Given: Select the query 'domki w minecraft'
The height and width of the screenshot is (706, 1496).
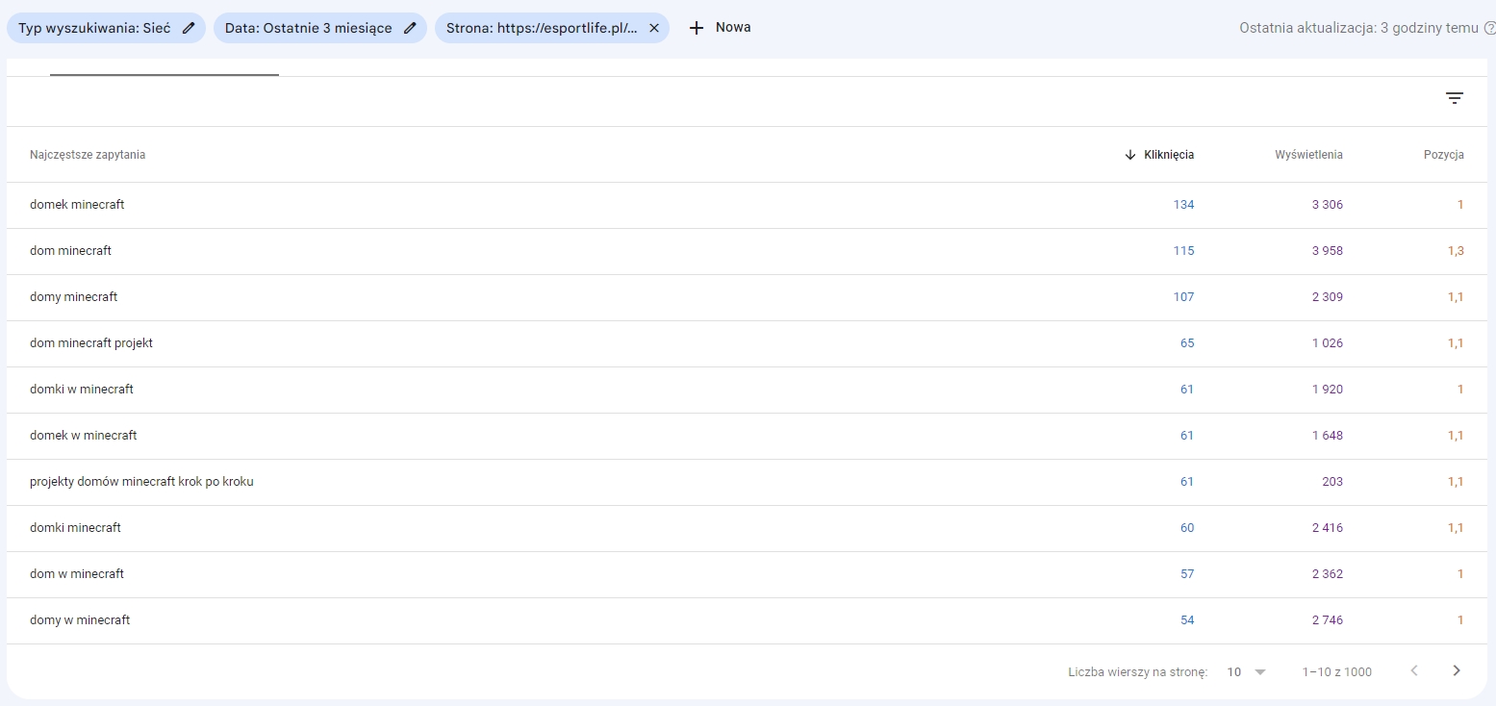Looking at the screenshot, I should point(82,390).
